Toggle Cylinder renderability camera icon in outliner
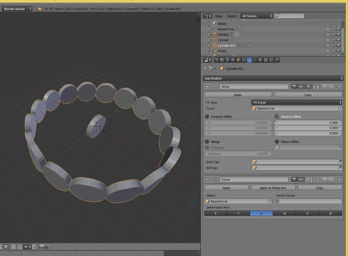The width and height of the screenshot is (348, 256). (338, 40)
